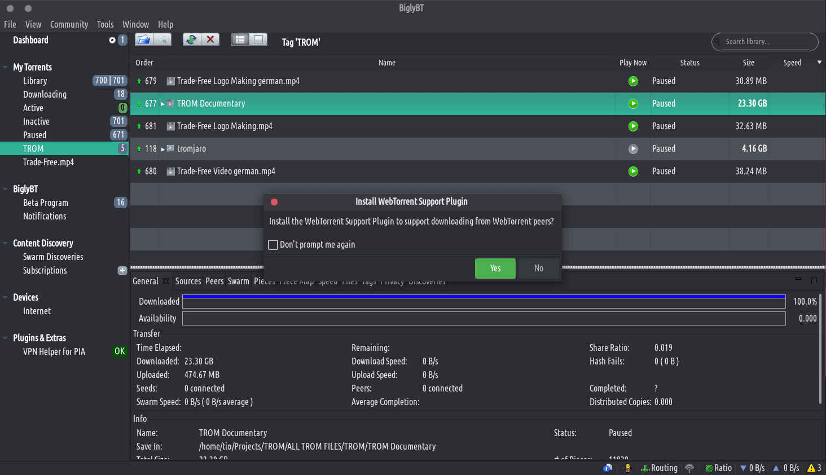Close the Install WebTorrent dialog red dot
826x475 pixels.
(274, 202)
